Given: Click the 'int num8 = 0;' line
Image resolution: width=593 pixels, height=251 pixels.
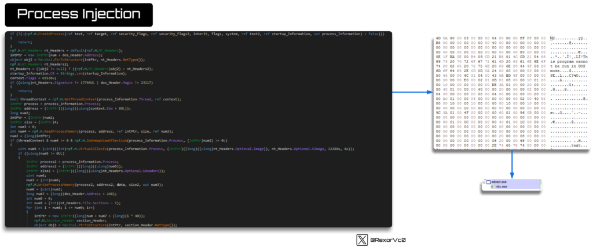Looking at the screenshot, I should pyautogui.click(x=39, y=198).
